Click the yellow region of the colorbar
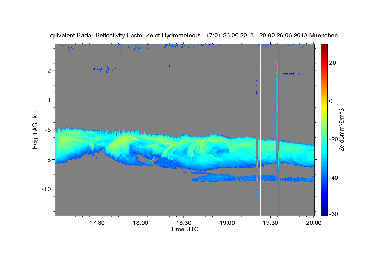Viewport: 389px width, 259px height. (324, 107)
